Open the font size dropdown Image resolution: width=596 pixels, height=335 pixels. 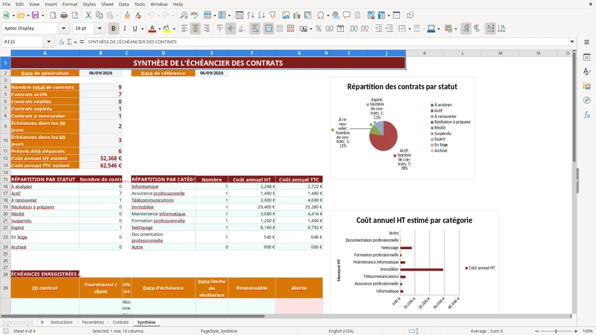point(100,29)
